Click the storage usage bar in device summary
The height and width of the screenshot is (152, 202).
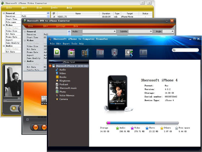click(x=142, y=123)
